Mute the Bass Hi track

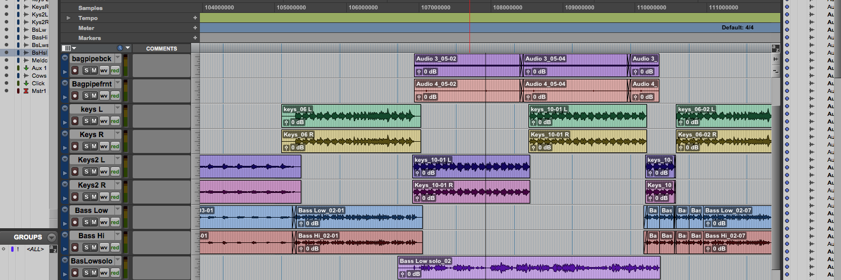pos(94,248)
